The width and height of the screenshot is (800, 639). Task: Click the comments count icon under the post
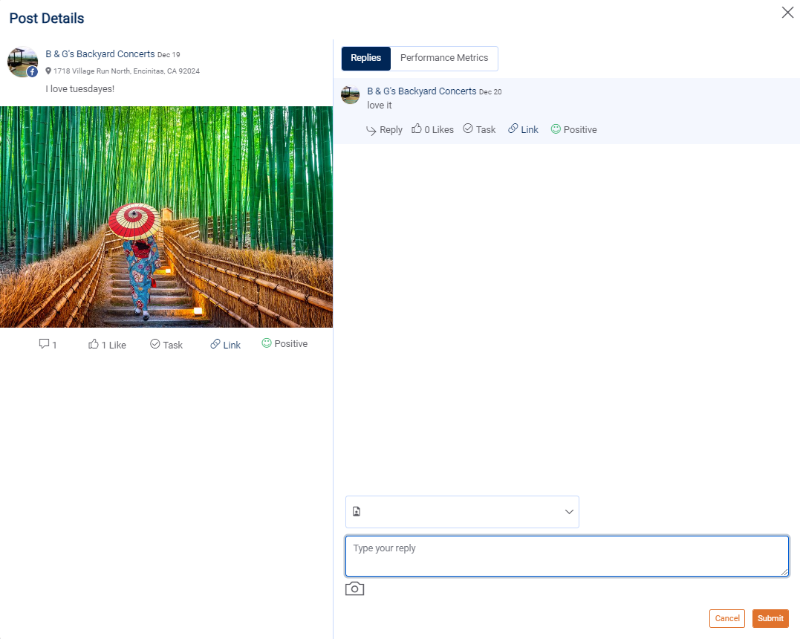click(45, 343)
